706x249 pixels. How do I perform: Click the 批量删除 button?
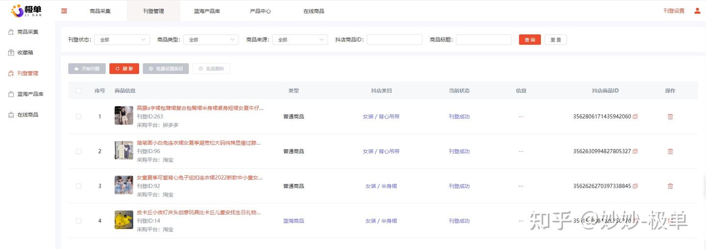click(x=211, y=69)
